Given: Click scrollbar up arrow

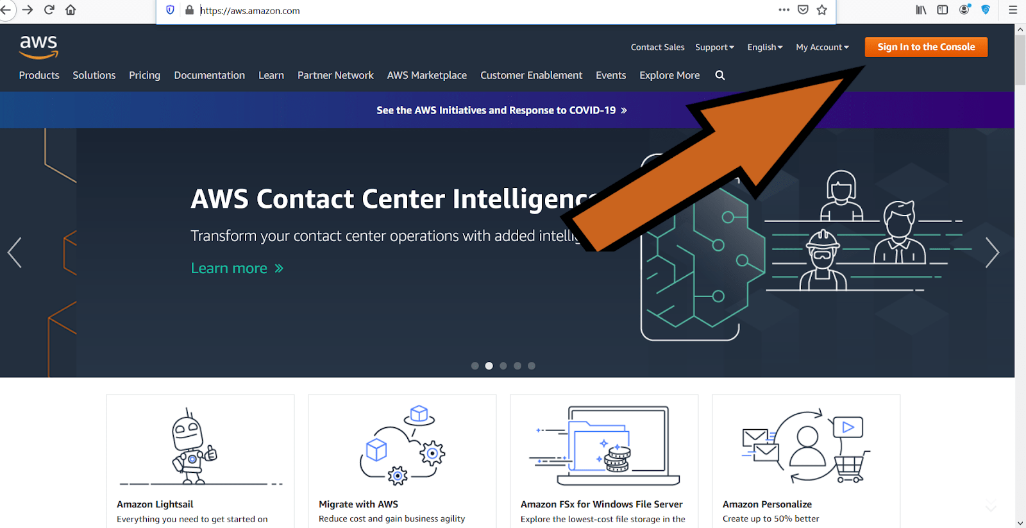Looking at the screenshot, I should [x=1020, y=29].
